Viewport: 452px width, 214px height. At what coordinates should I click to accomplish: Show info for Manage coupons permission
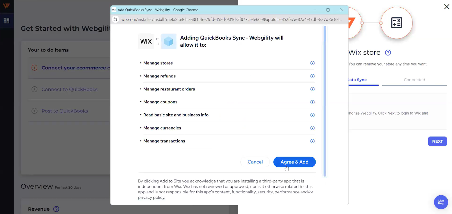point(312,102)
